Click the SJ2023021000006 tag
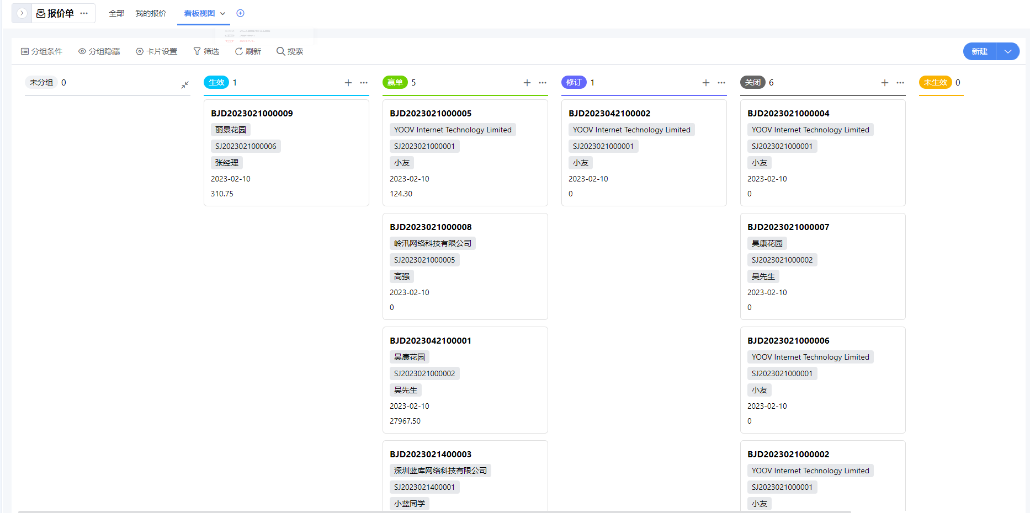Screen dimensions: 1030x513 click(x=246, y=146)
